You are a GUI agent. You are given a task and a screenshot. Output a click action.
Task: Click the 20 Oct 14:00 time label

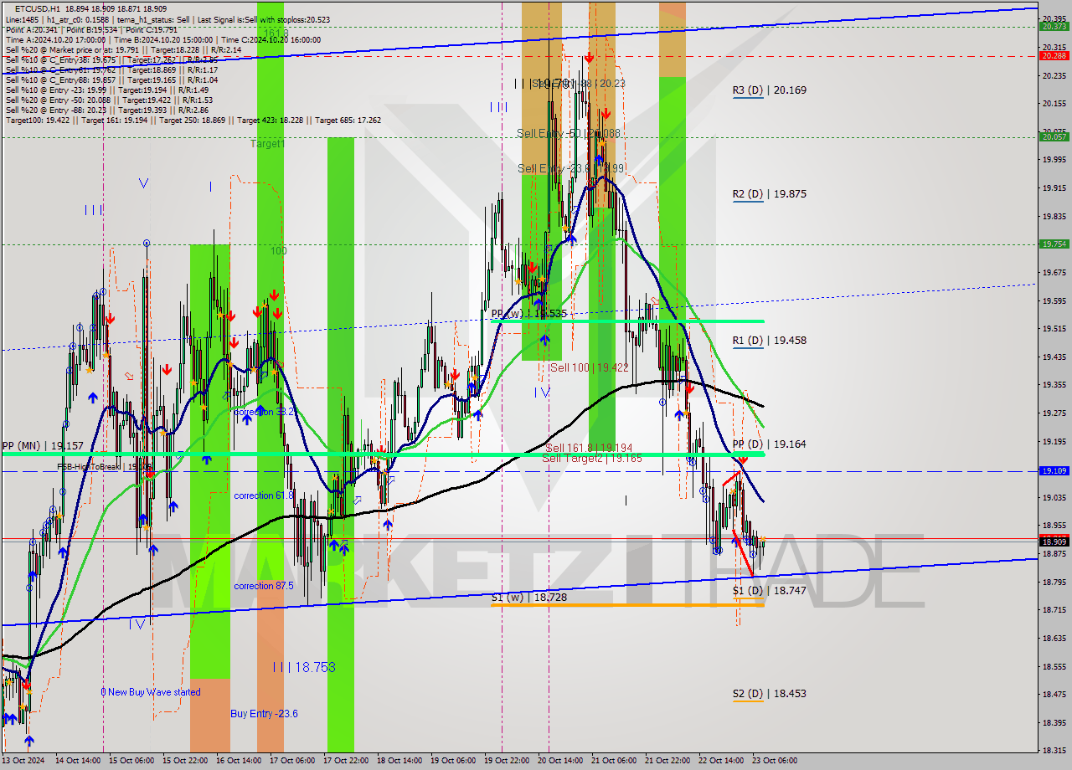point(559,761)
